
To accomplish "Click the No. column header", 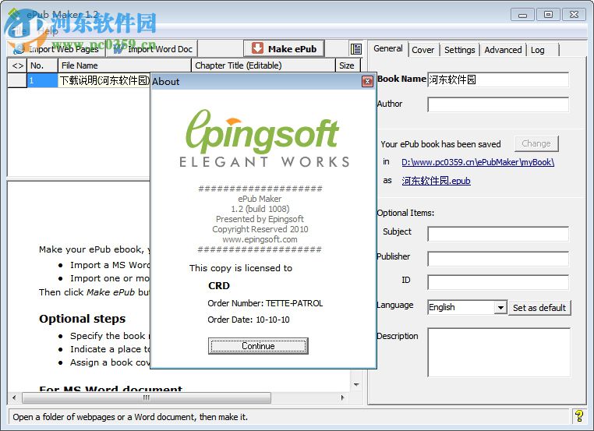I will [42, 65].
